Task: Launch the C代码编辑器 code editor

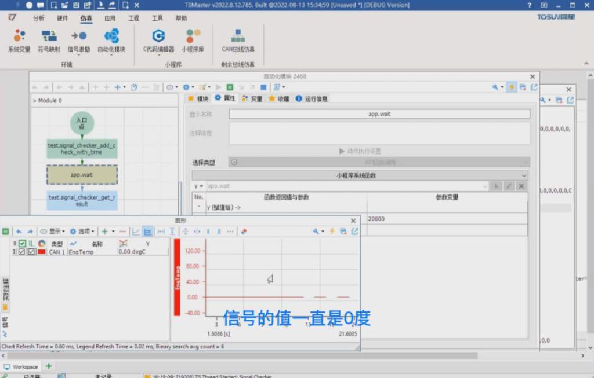Action: 158,41
